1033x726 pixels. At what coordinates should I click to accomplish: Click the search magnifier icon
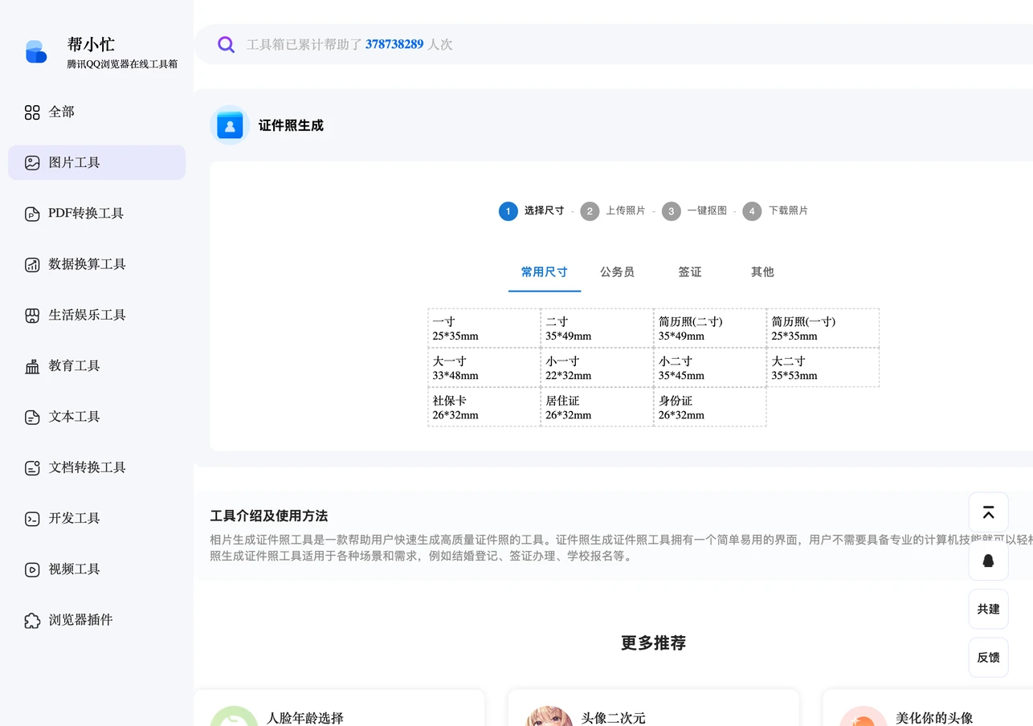coord(227,44)
